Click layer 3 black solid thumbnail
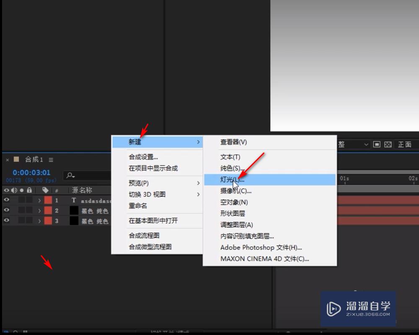Image resolution: width=419 pixels, height=335 pixels. [x=74, y=221]
